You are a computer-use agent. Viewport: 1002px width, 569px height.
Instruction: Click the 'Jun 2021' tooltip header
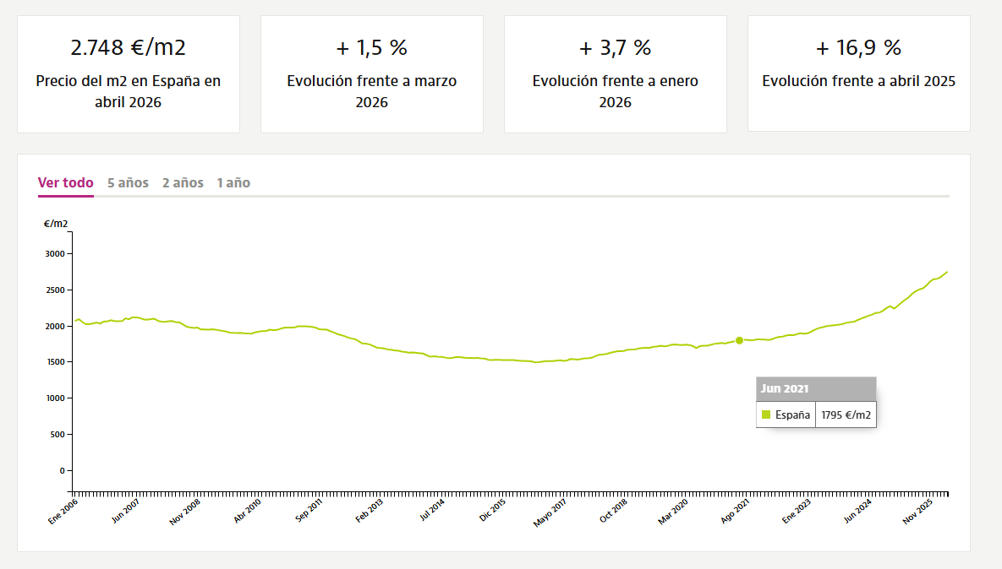coord(816,388)
